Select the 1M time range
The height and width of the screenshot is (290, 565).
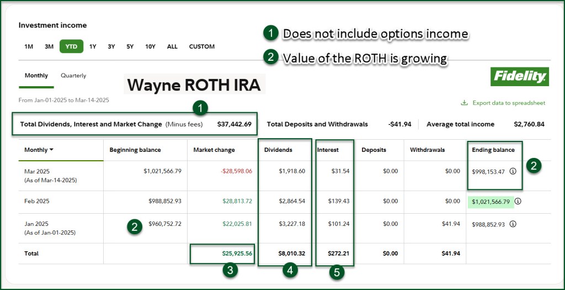click(x=29, y=47)
